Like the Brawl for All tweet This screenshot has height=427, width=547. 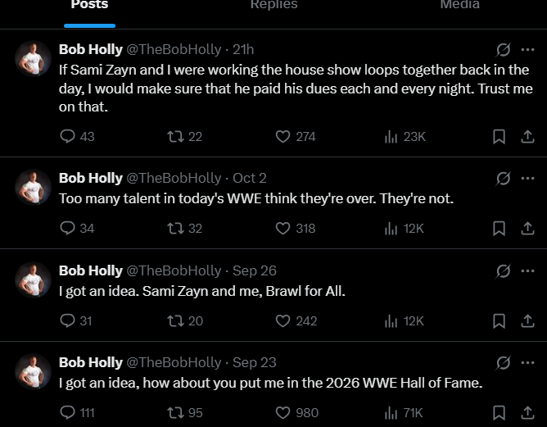click(283, 321)
